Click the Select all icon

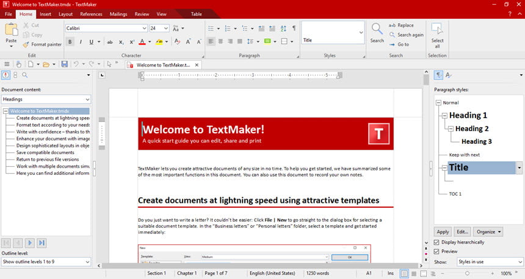coord(437,29)
